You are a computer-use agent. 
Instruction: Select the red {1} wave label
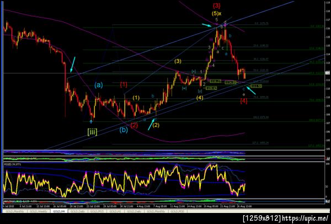coord(124,84)
